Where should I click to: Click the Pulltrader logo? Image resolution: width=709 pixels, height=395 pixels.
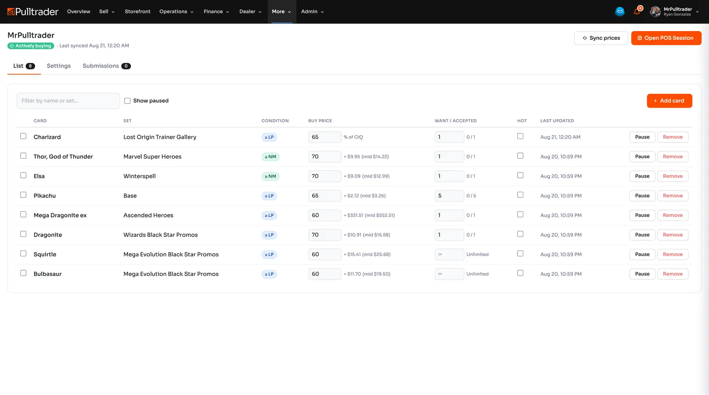point(33,12)
